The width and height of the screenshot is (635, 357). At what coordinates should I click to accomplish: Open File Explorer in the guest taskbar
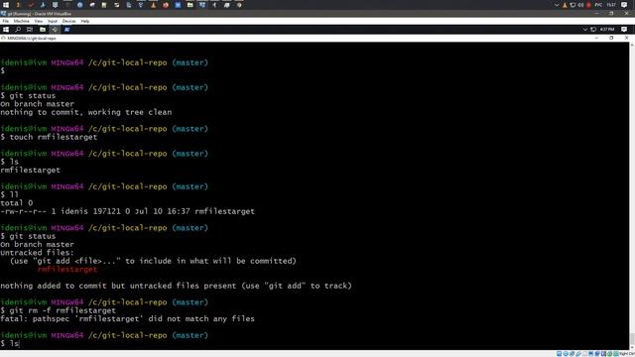click(43, 30)
